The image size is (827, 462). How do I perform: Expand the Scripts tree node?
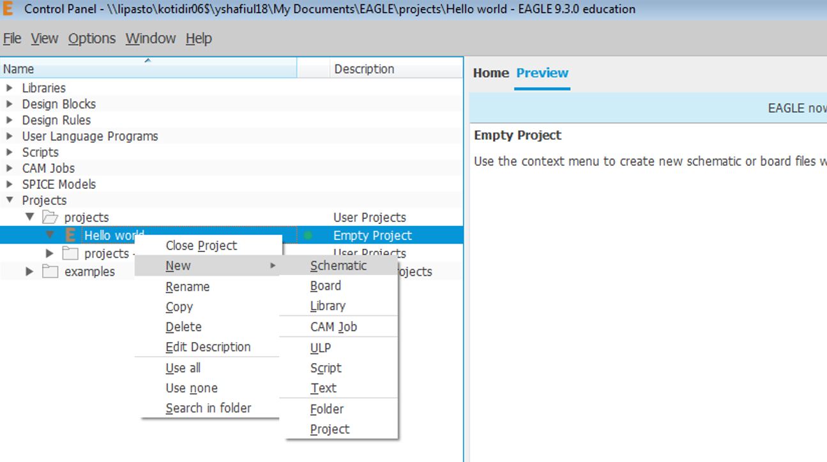[10, 152]
